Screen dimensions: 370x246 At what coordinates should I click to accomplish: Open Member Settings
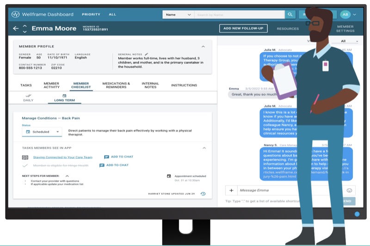point(345,29)
